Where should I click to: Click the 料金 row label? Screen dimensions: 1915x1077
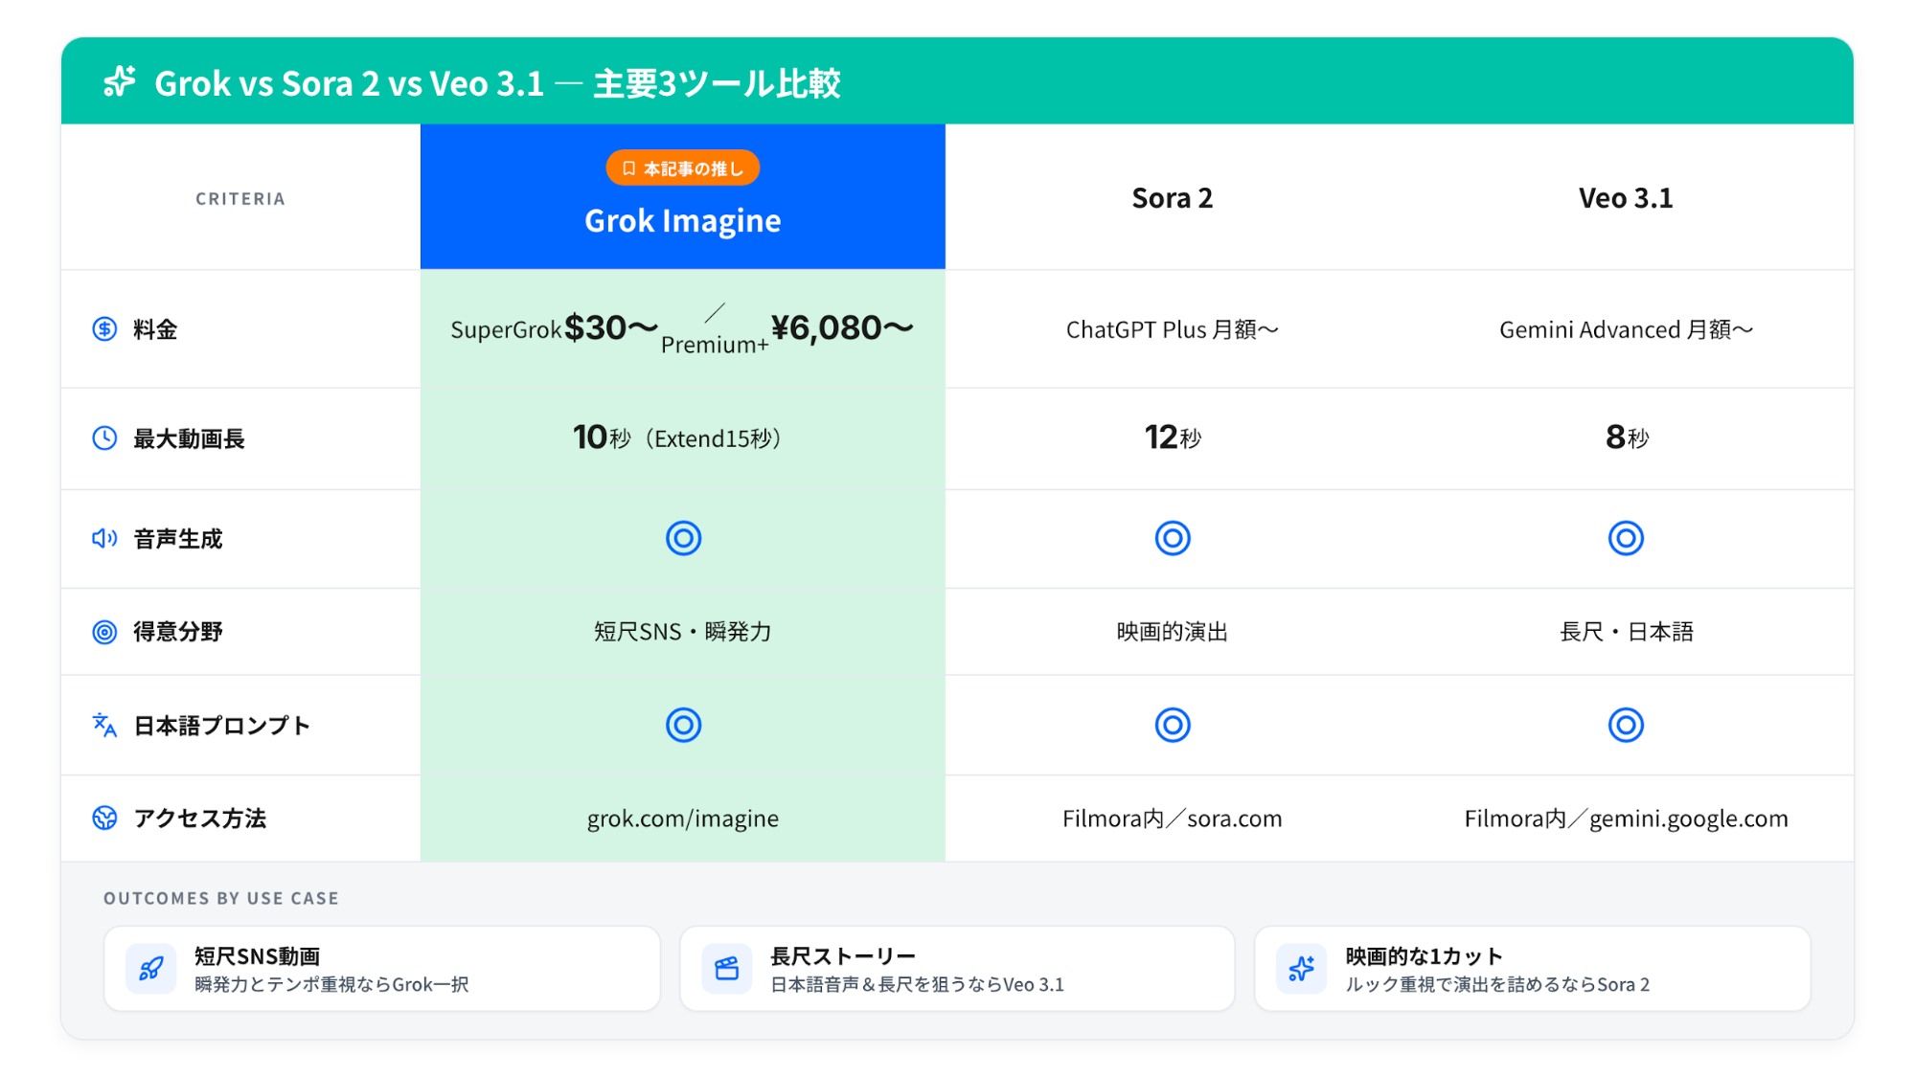[x=155, y=329]
